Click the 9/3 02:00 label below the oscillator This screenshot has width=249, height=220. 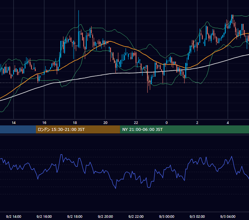pyautogui.click(x=197, y=216)
